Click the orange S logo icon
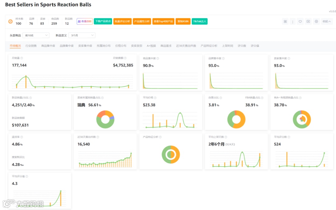Viewport: 336px width, 210px height. (x=10, y=21)
